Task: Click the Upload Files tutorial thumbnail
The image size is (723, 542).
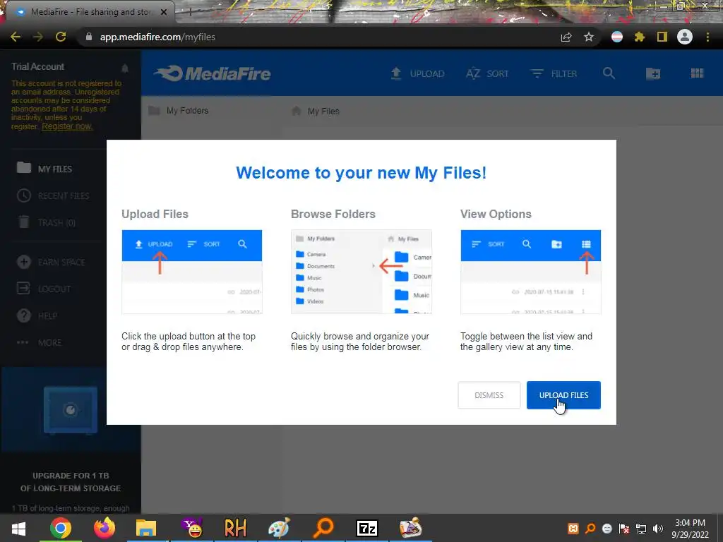Action: (x=192, y=272)
